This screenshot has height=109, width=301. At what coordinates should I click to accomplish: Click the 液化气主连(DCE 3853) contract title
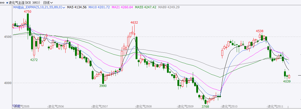click(x=24, y=3)
